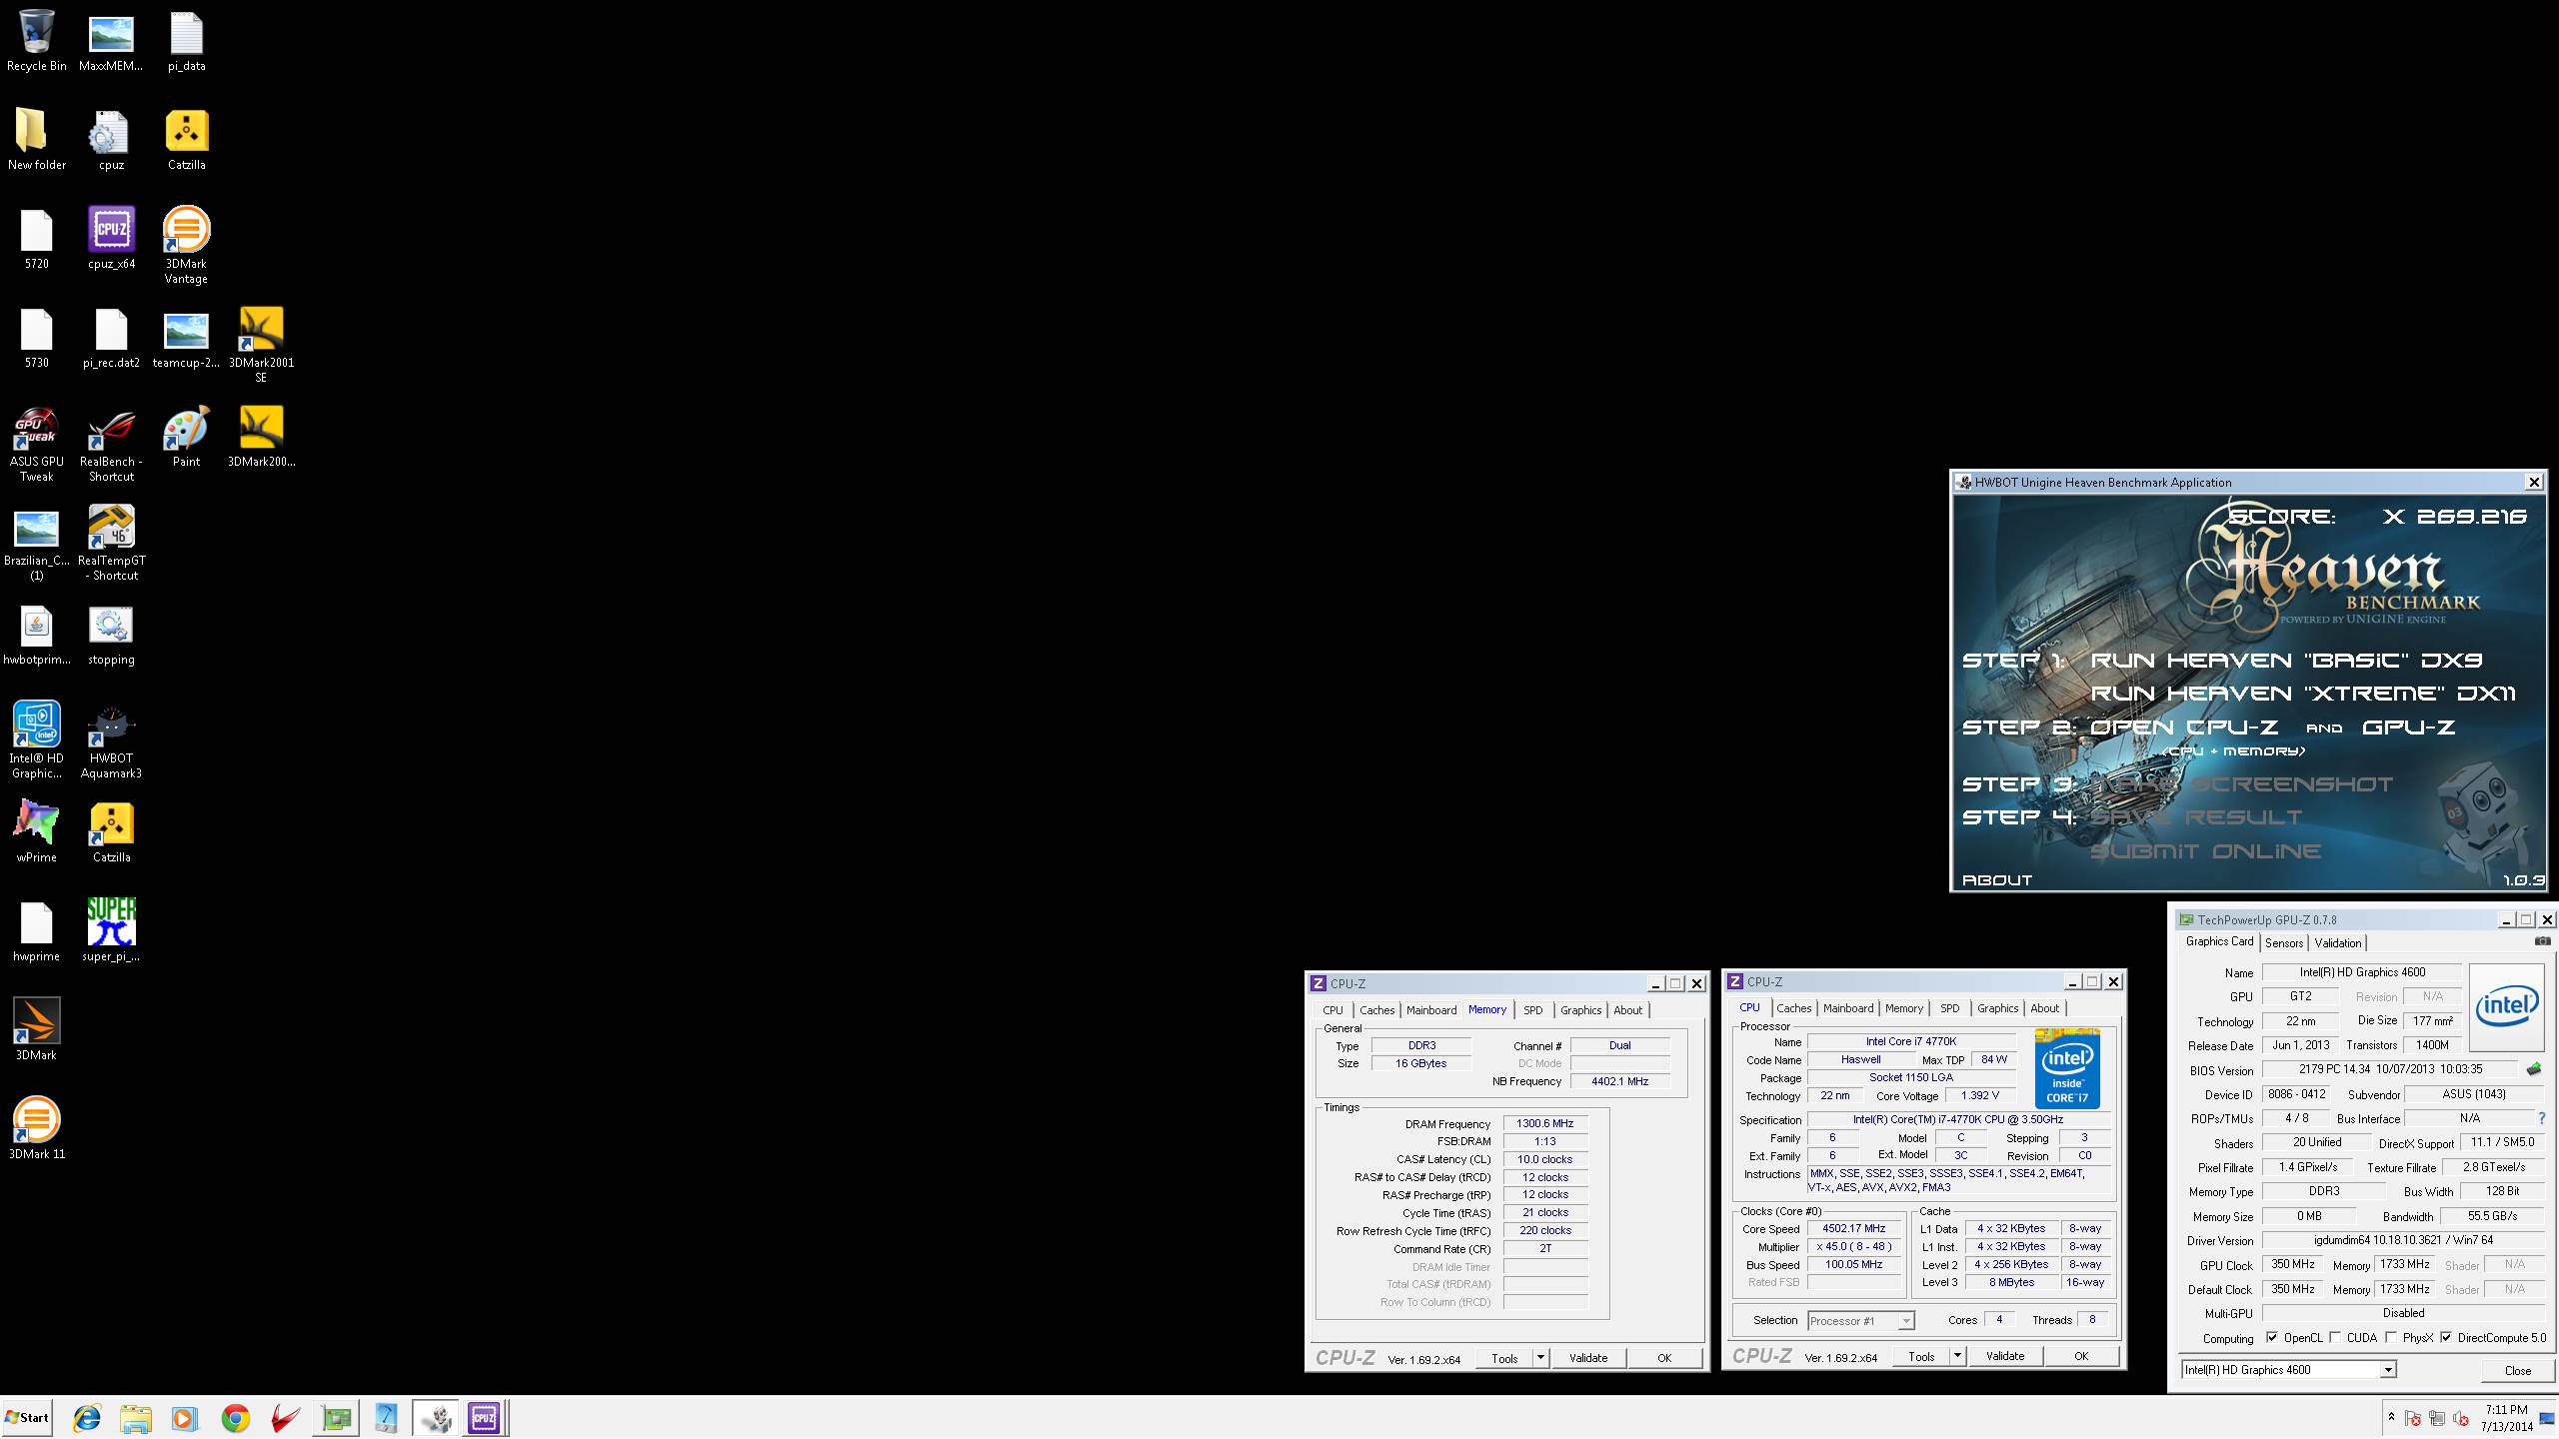
Task: Open super_pi desktop icon
Action: pos(111,930)
